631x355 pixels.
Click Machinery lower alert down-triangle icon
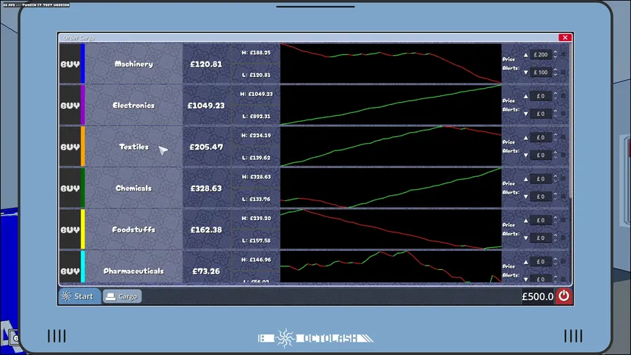tap(525, 73)
